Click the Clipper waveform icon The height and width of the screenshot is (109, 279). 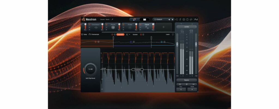[x=147, y=28]
